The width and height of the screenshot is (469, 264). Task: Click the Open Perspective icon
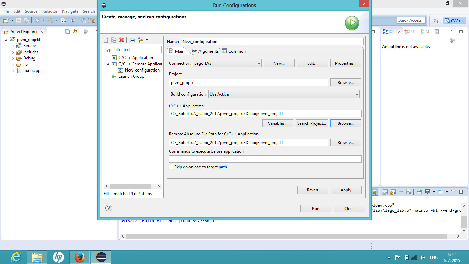coord(436,21)
